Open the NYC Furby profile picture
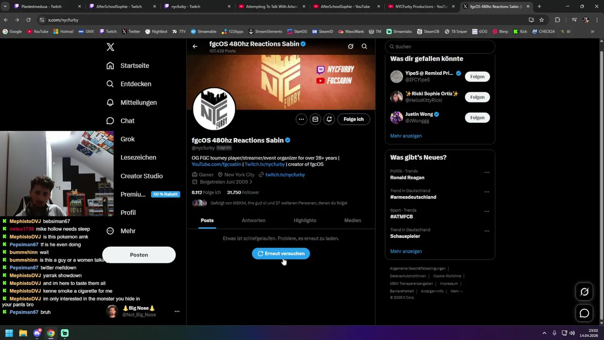604x340 pixels. [x=214, y=109]
